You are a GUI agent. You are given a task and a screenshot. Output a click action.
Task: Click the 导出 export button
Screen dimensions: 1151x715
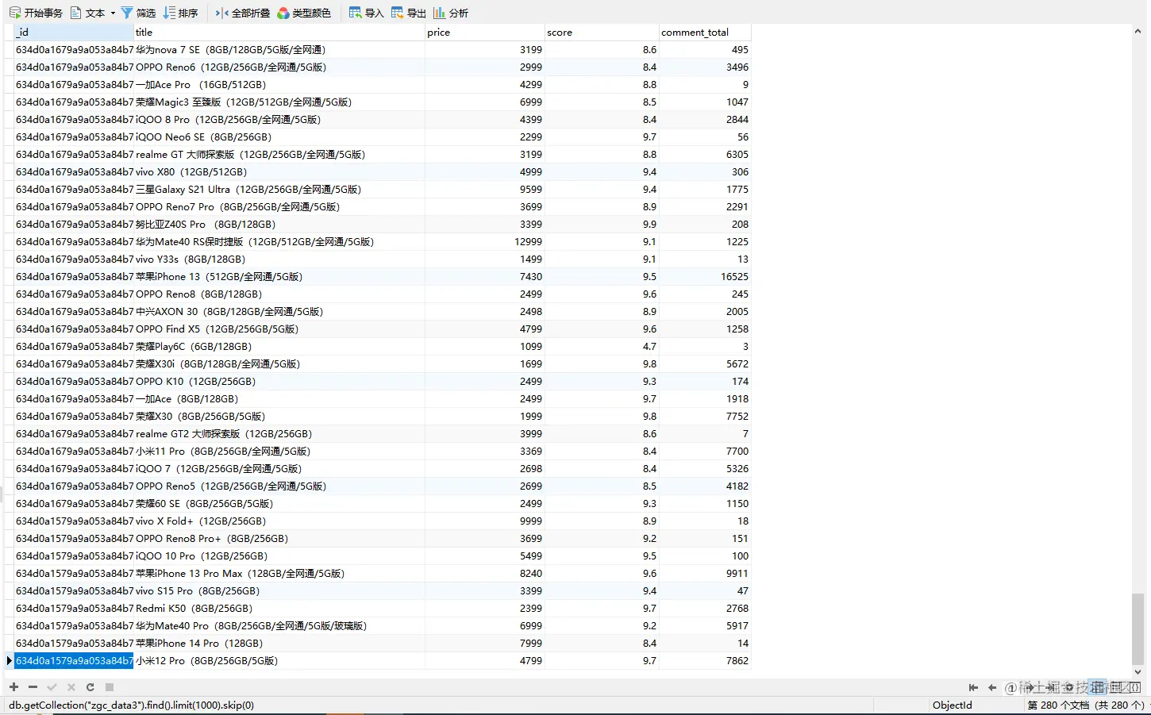click(x=409, y=13)
